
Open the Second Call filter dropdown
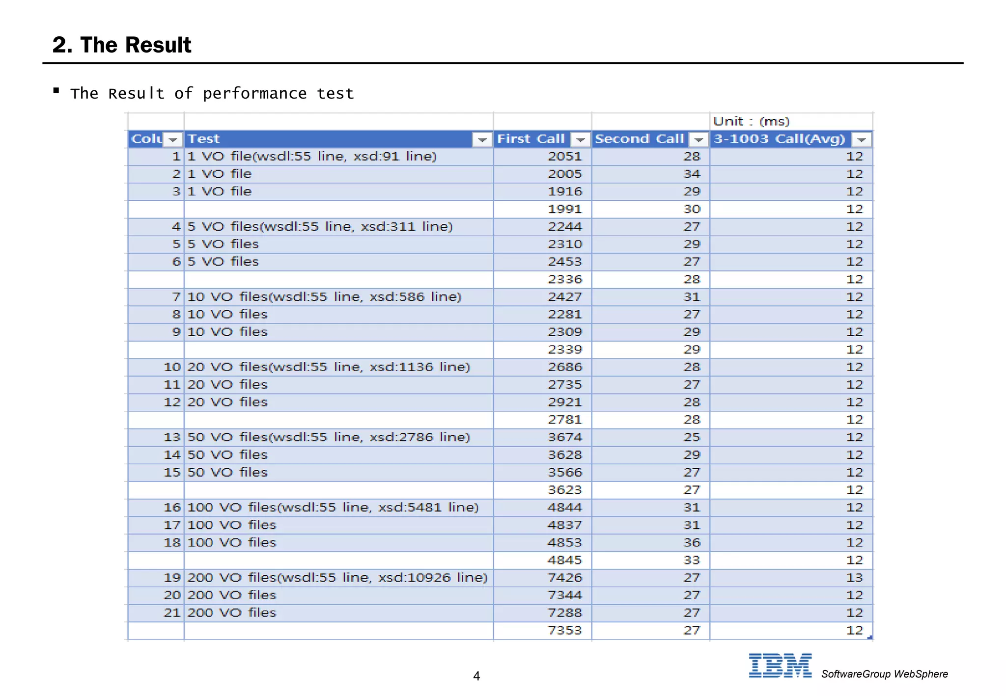[x=698, y=140]
